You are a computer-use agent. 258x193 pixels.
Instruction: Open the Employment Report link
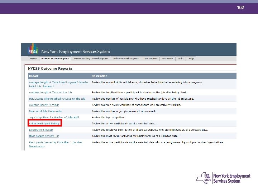click(x=41, y=130)
